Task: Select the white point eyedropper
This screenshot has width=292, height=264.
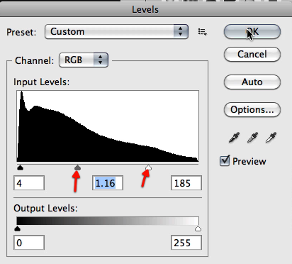Action: tap(271, 138)
